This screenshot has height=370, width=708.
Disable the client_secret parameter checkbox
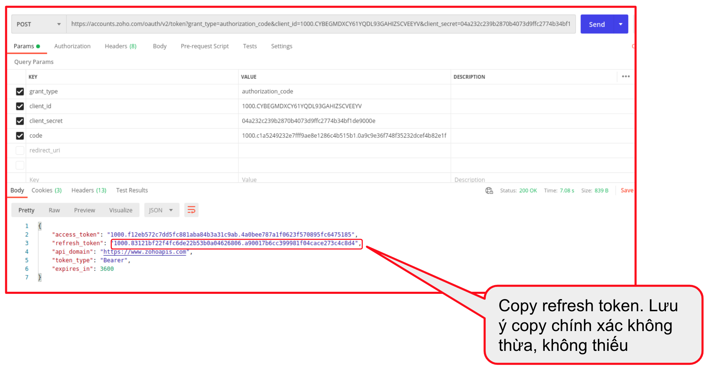(x=20, y=121)
